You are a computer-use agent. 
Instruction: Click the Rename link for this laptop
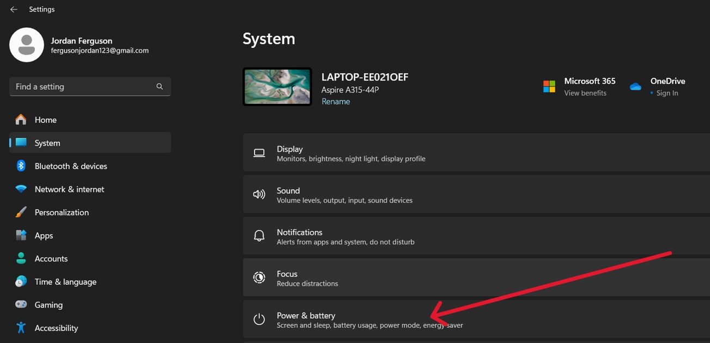pyautogui.click(x=336, y=101)
